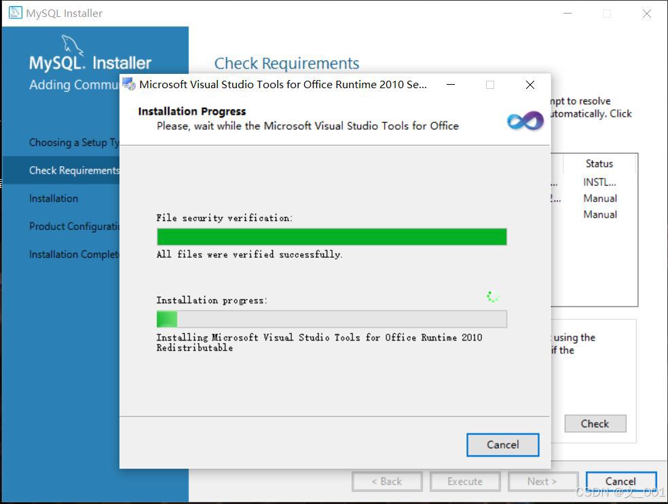Click the disabled Execute button

[465, 482]
